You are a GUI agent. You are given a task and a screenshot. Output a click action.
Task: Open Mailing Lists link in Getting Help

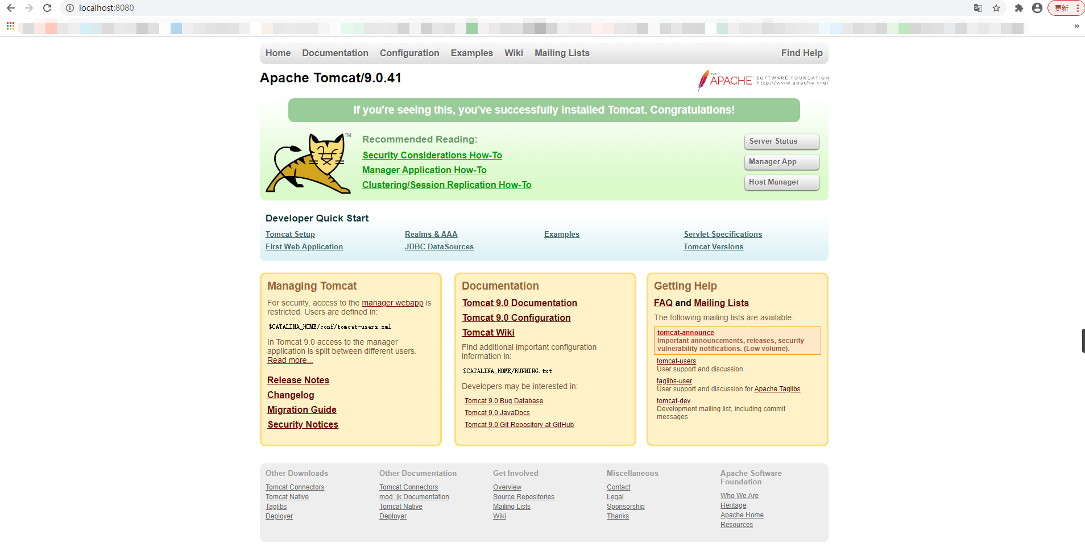click(x=721, y=303)
